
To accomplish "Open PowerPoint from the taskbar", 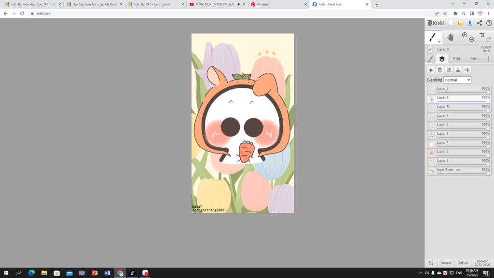I will [x=95, y=273].
